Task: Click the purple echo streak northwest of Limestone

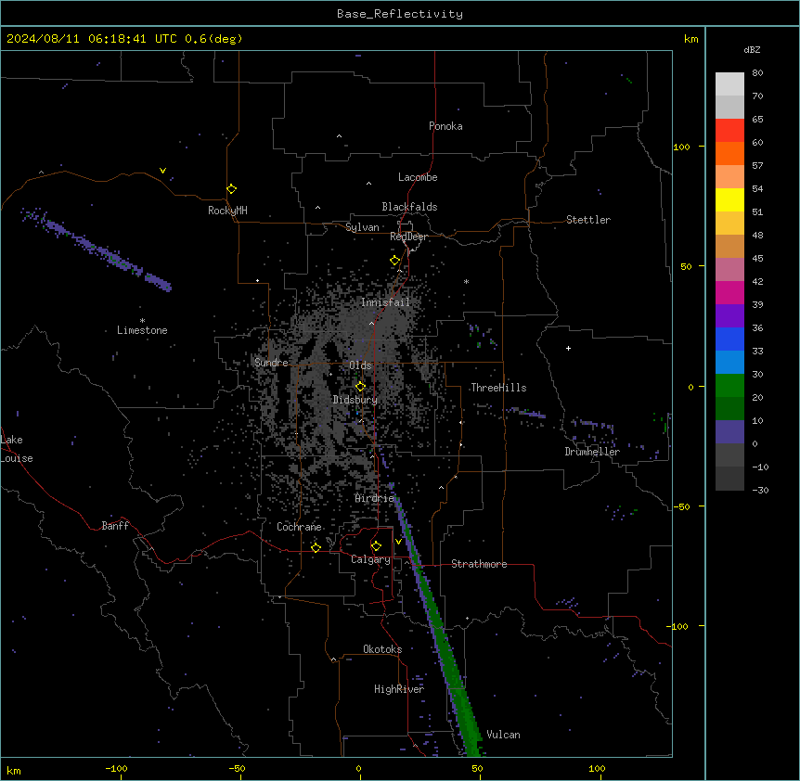Action: point(97,250)
